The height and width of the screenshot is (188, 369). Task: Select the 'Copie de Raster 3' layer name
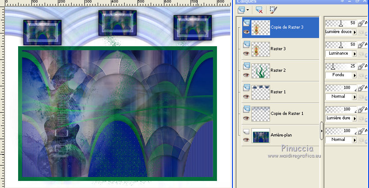287,27
